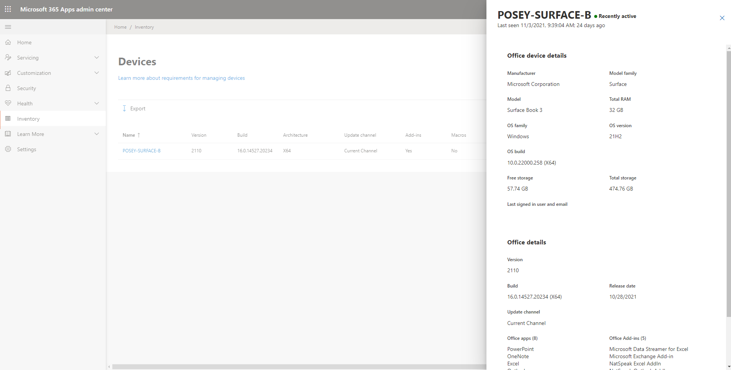Click OneNote in Office apps list
This screenshot has height=370, width=731.
tap(518, 356)
